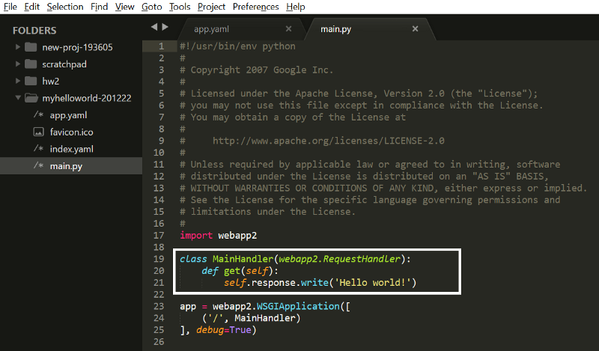
Task: Expand the new-proj-193605 folder arrow
Action: [17, 47]
